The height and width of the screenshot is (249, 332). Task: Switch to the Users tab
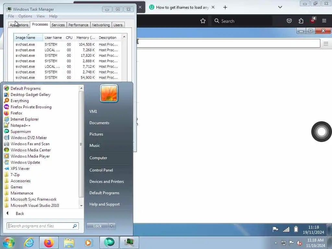click(x=118, y=25)
